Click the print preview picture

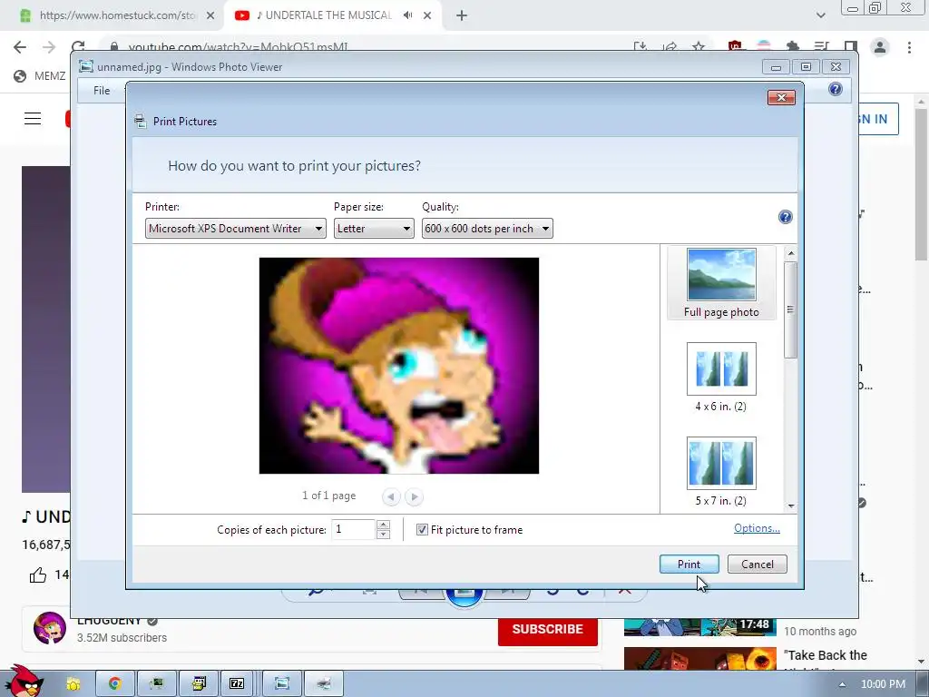[x=399, y=366]
